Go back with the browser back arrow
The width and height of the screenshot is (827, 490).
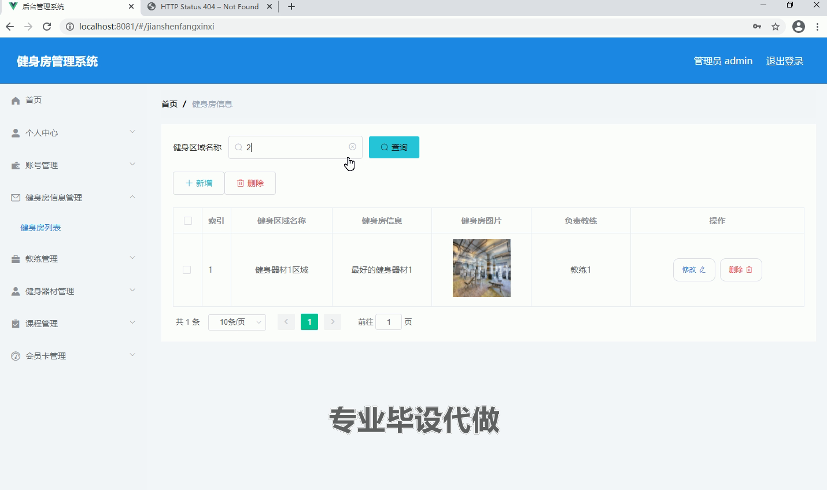pyautogui.click(x=10, y=27)
